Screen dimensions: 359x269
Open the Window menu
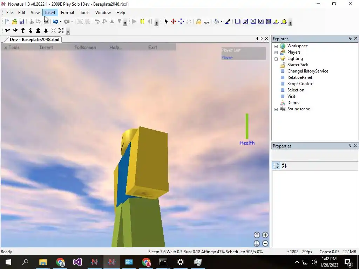[x=103, y=13]
